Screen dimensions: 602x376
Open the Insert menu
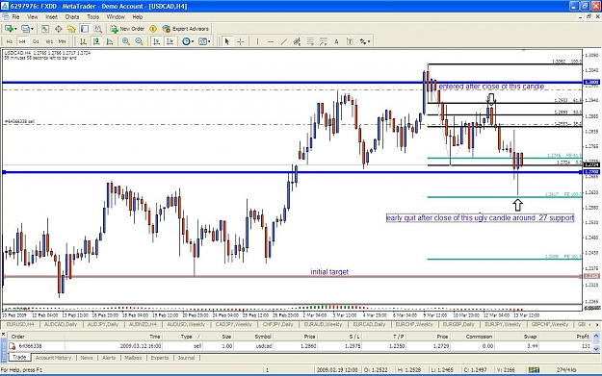coord(51,17)
